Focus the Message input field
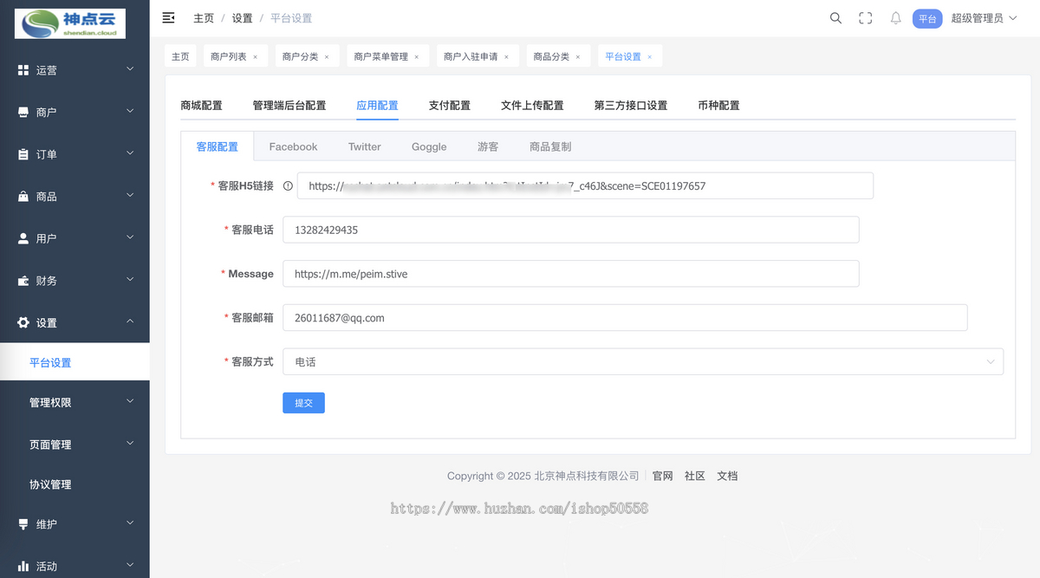Screen dimensions: 1040x578 pos(571,273)
